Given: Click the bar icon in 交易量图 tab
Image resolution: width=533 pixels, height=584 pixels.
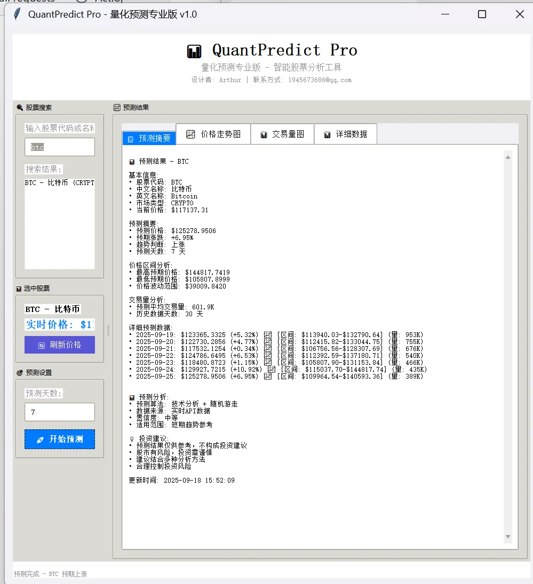Looking at the screenshot, I should (264, 135).
